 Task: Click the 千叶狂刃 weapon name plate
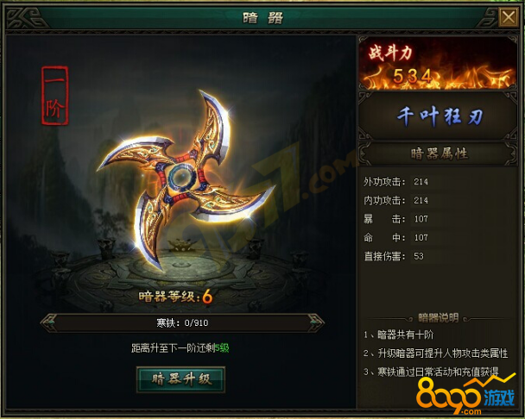[x=438, y=116]
